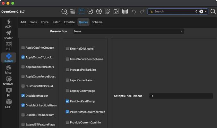Open the Preselection dropdown
This screenshot has height=128, width=217.
pyautogui.click(x=129, y=31)
